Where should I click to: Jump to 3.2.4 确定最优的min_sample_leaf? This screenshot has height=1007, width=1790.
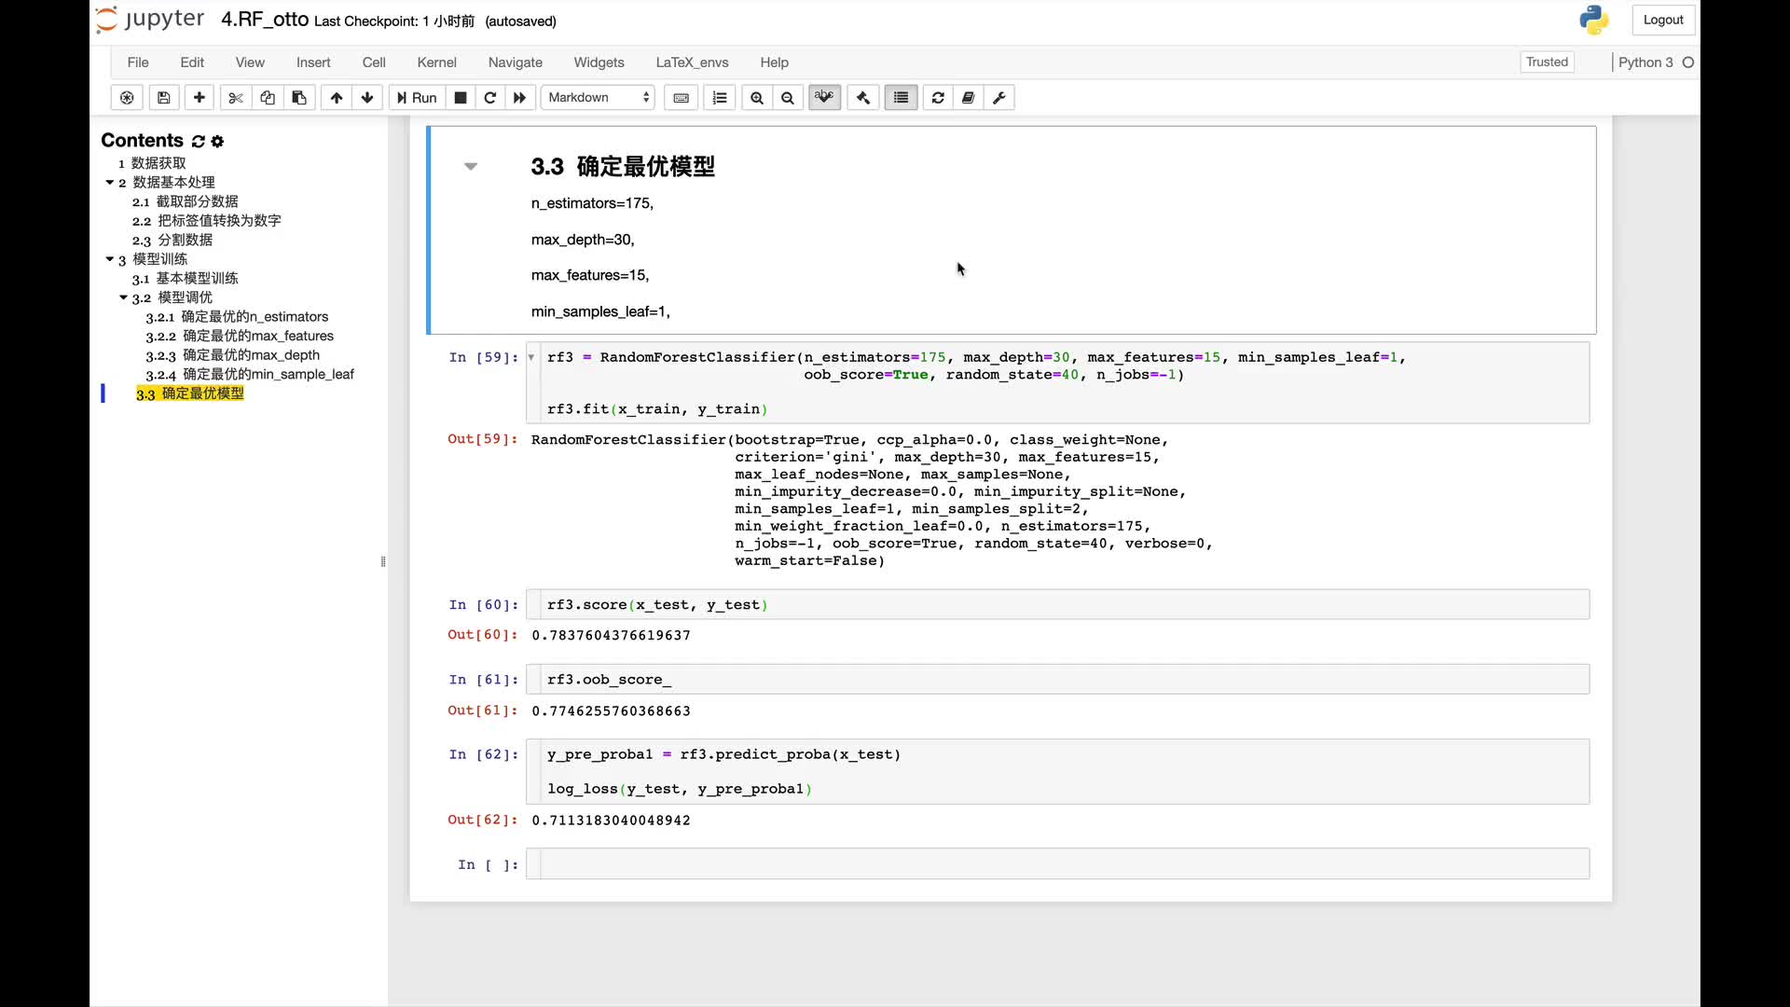(x=250, y=374)
